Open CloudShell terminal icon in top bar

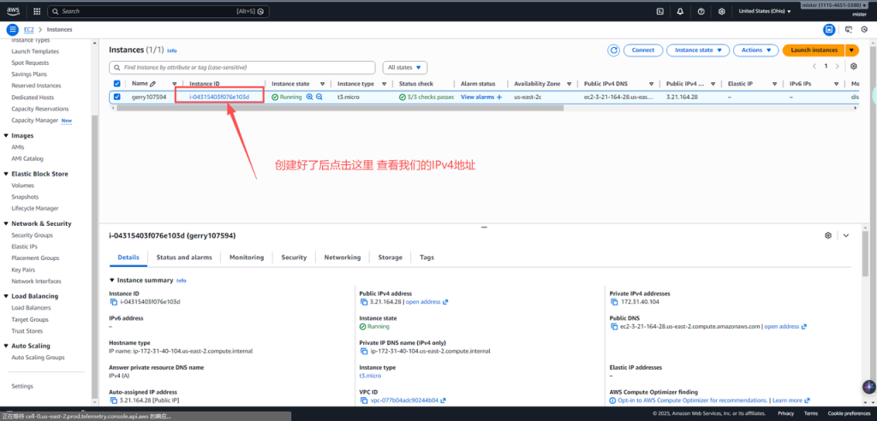click(660, 11)
